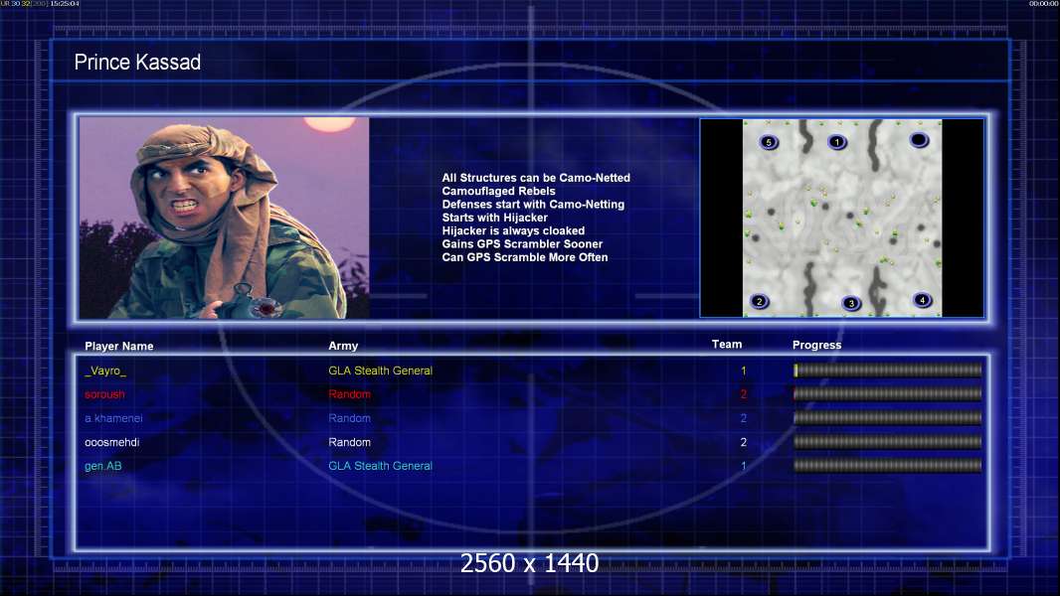Click 'Gains GPS Scrambler Sooner' line
The height and width of the screenshot is (596, 1060).
click(x=522, y=243)
